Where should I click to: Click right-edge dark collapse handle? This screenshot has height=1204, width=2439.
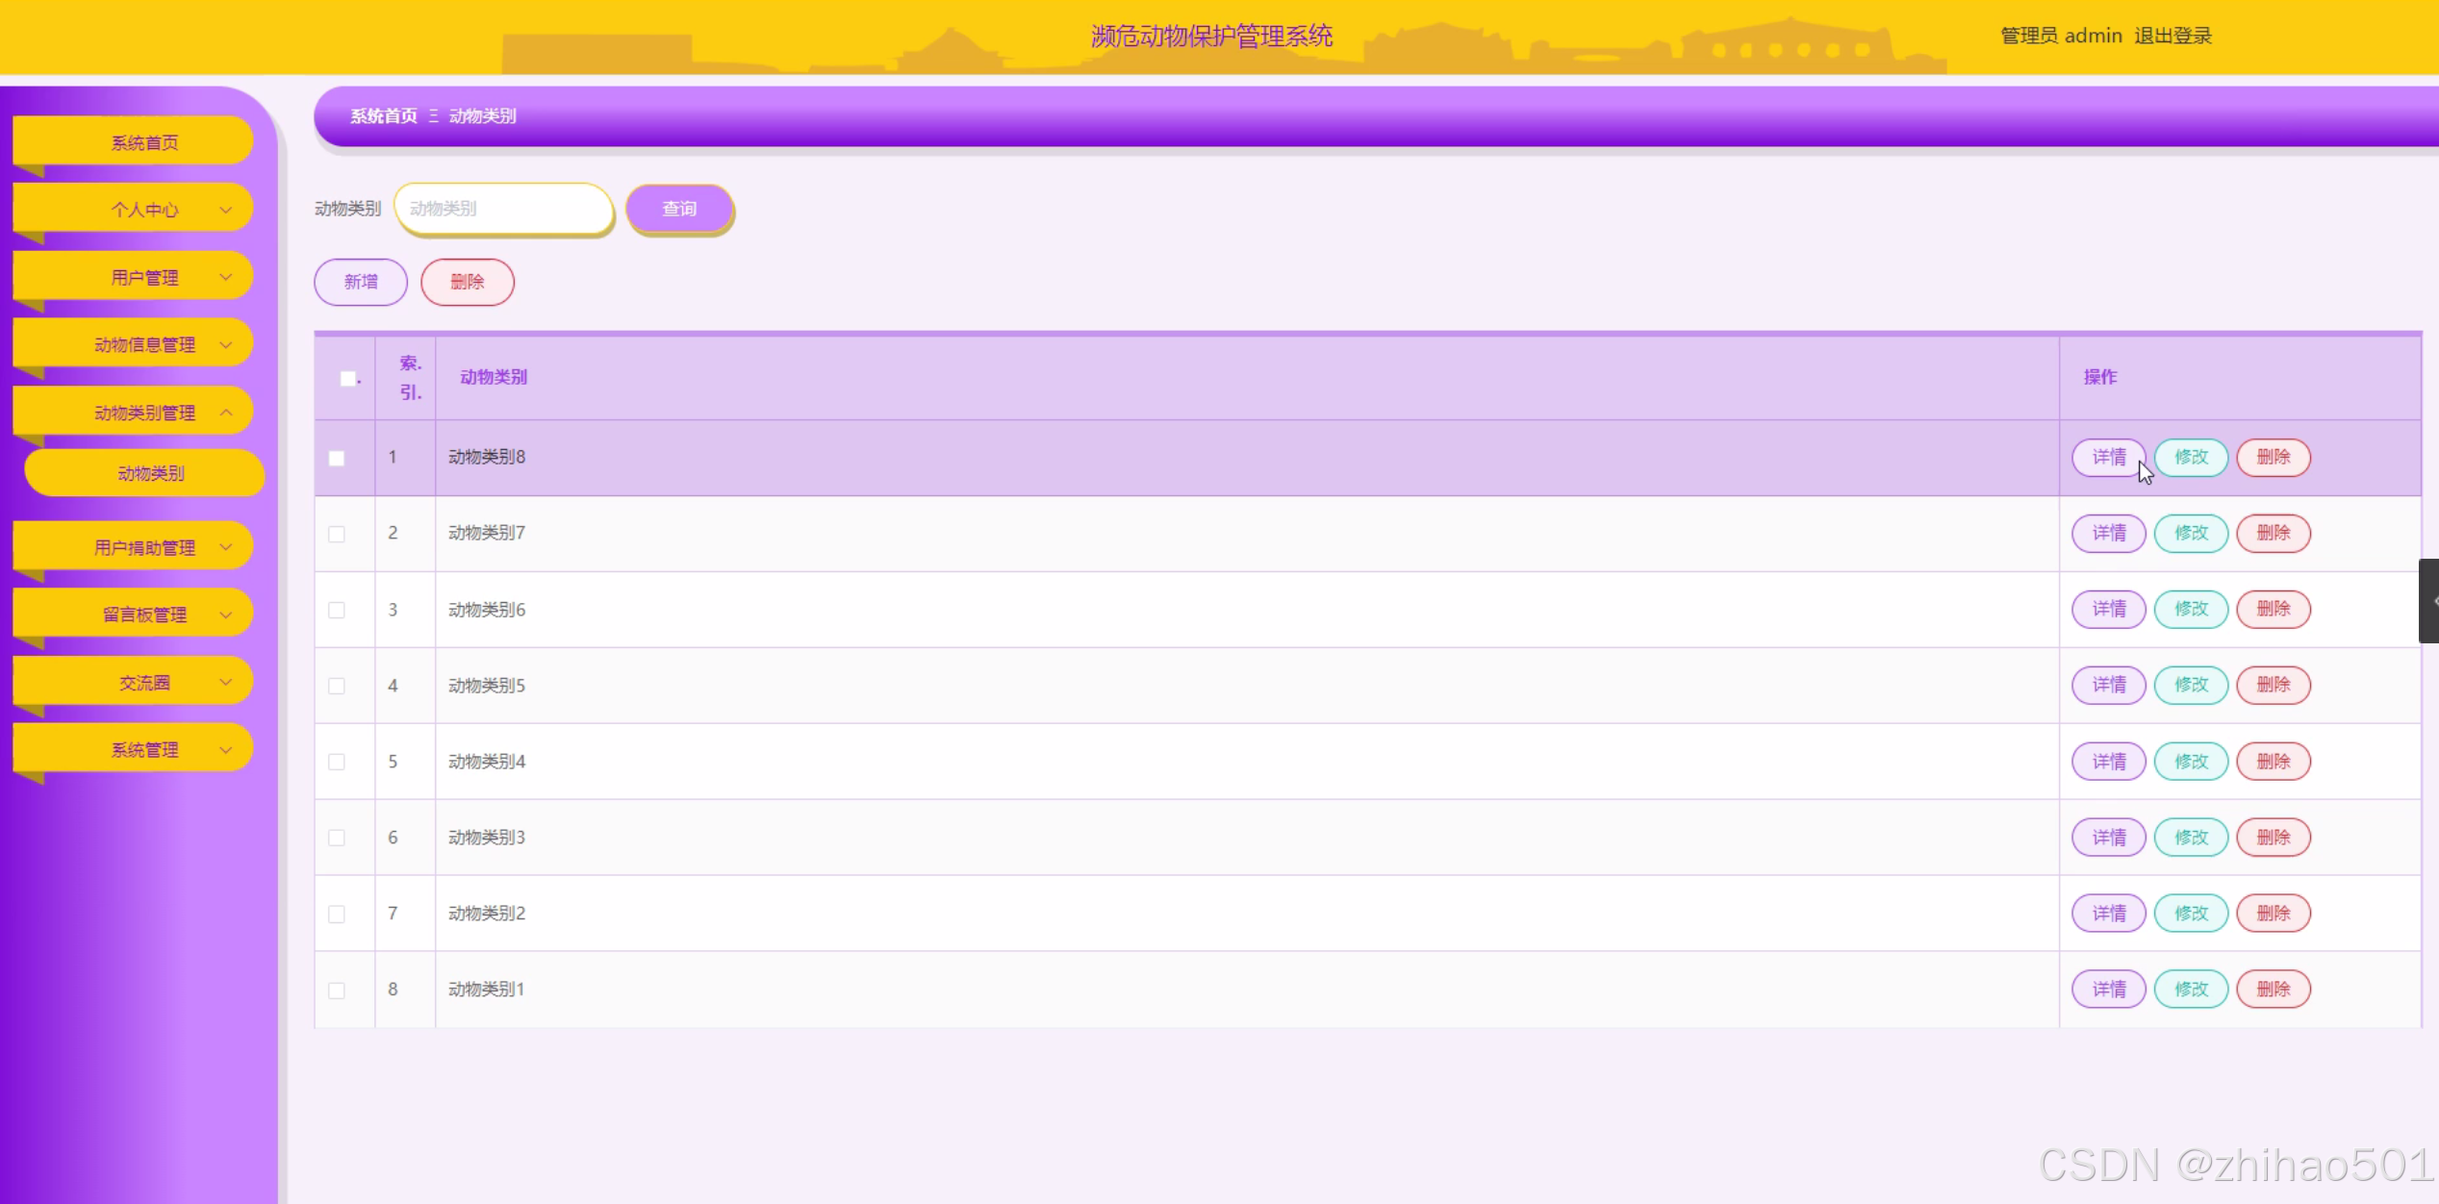pyautogui.click(x=2428, y=601)
